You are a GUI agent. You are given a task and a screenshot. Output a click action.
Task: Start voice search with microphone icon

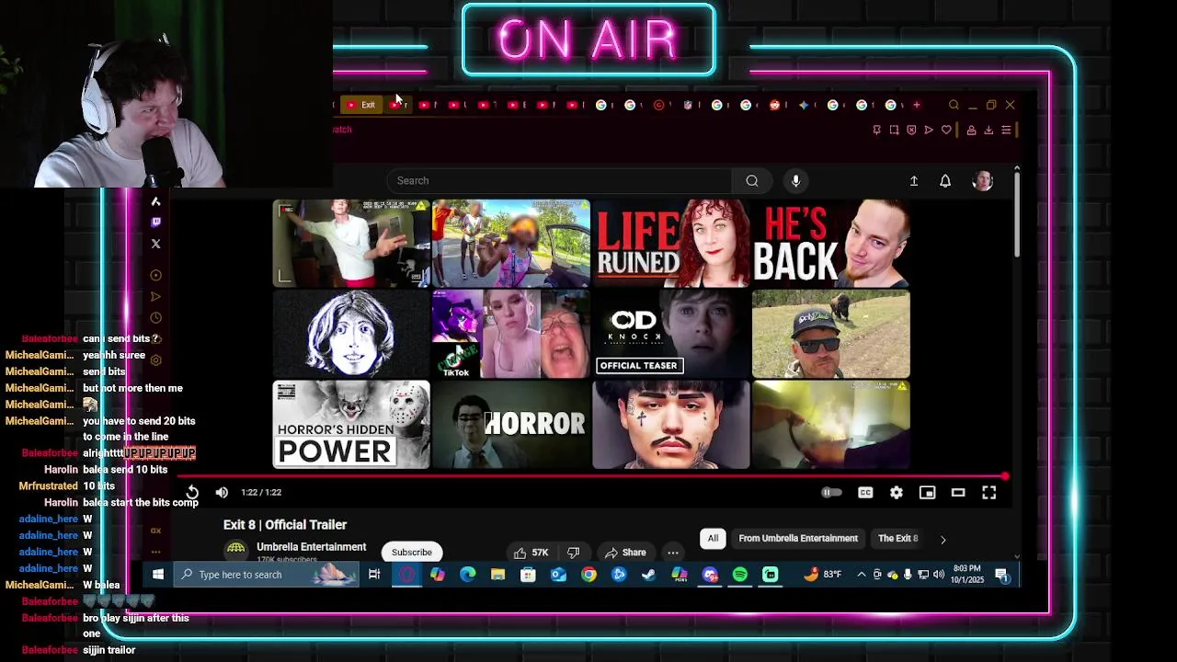pyautogui.click(x=796, y=181)
